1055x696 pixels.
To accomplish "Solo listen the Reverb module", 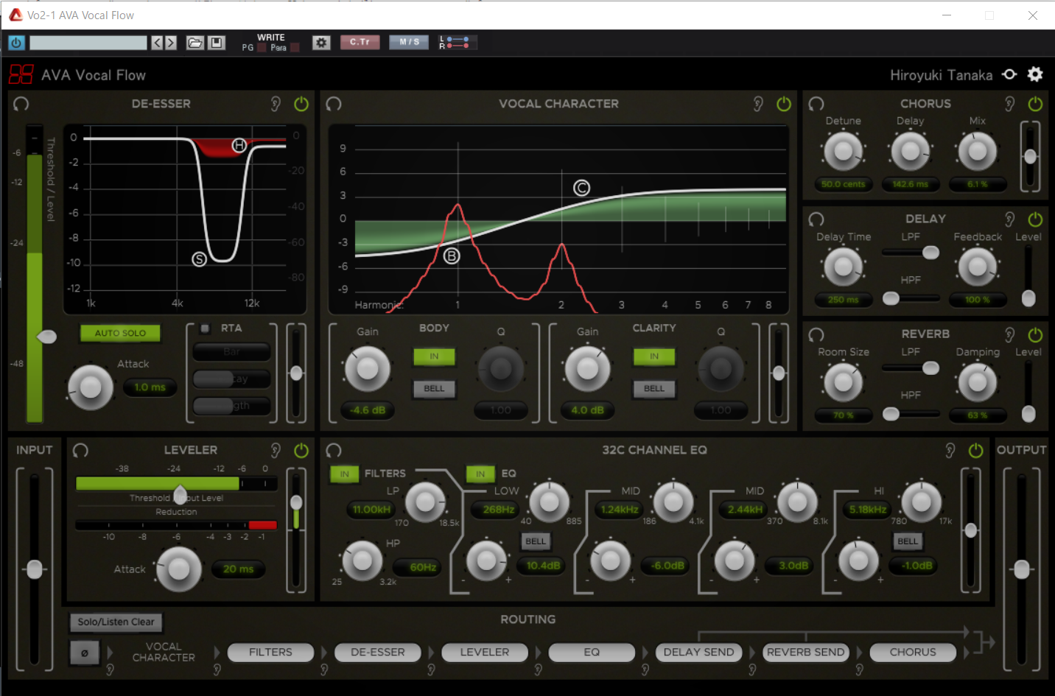I will (x=1010, y=334).
